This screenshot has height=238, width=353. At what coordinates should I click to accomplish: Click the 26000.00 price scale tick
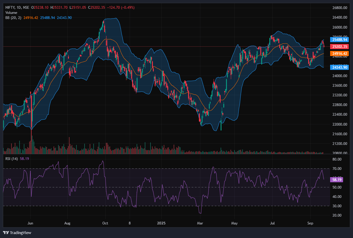tap(340, 27)
